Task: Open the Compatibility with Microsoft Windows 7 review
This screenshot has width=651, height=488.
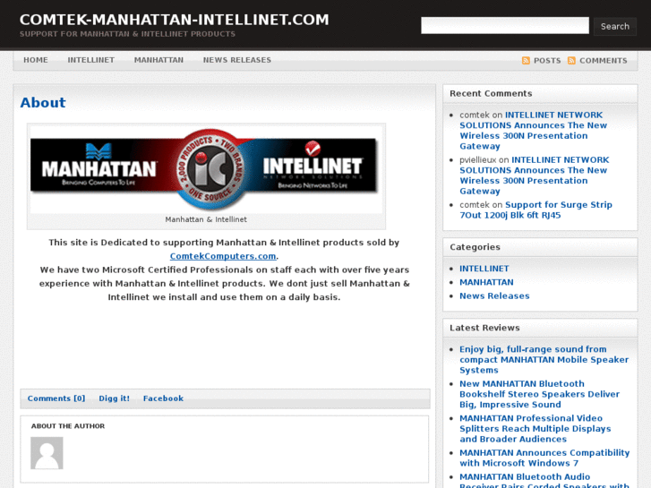Action: (544, 458)
